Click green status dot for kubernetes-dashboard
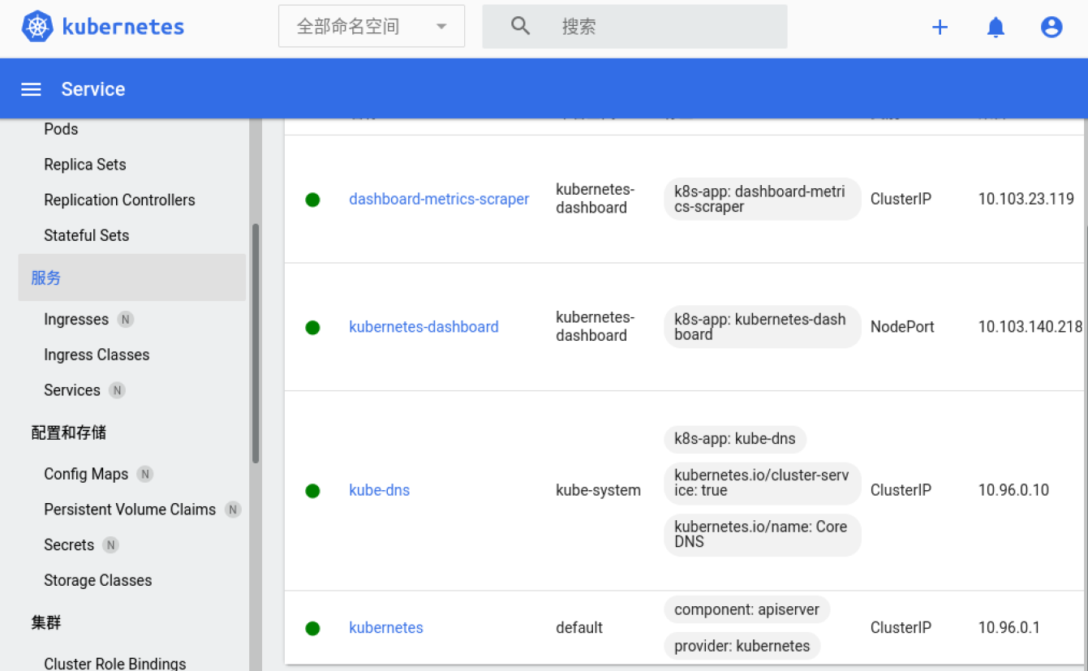The height and width of the screenshot is (671, 1088). click(x=312, y=328)
